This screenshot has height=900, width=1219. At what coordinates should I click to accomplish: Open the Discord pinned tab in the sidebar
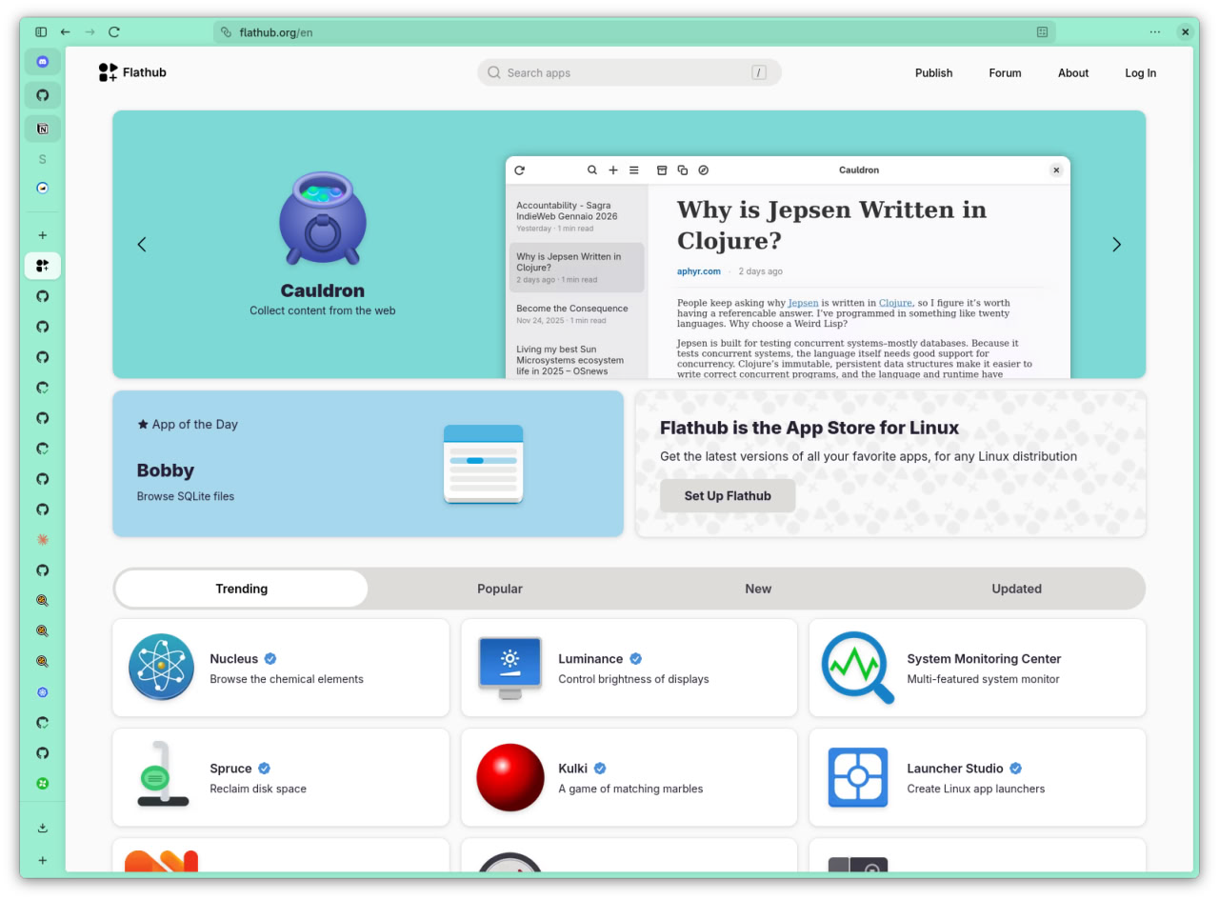click(42, 62)
